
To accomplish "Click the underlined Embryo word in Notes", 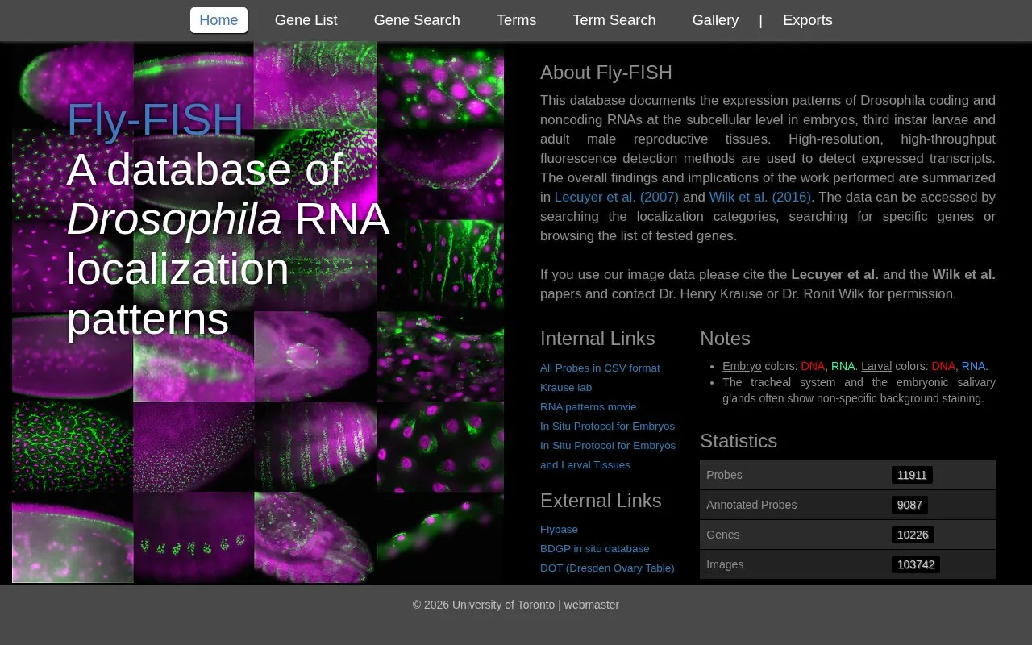I will coord(742,366).
